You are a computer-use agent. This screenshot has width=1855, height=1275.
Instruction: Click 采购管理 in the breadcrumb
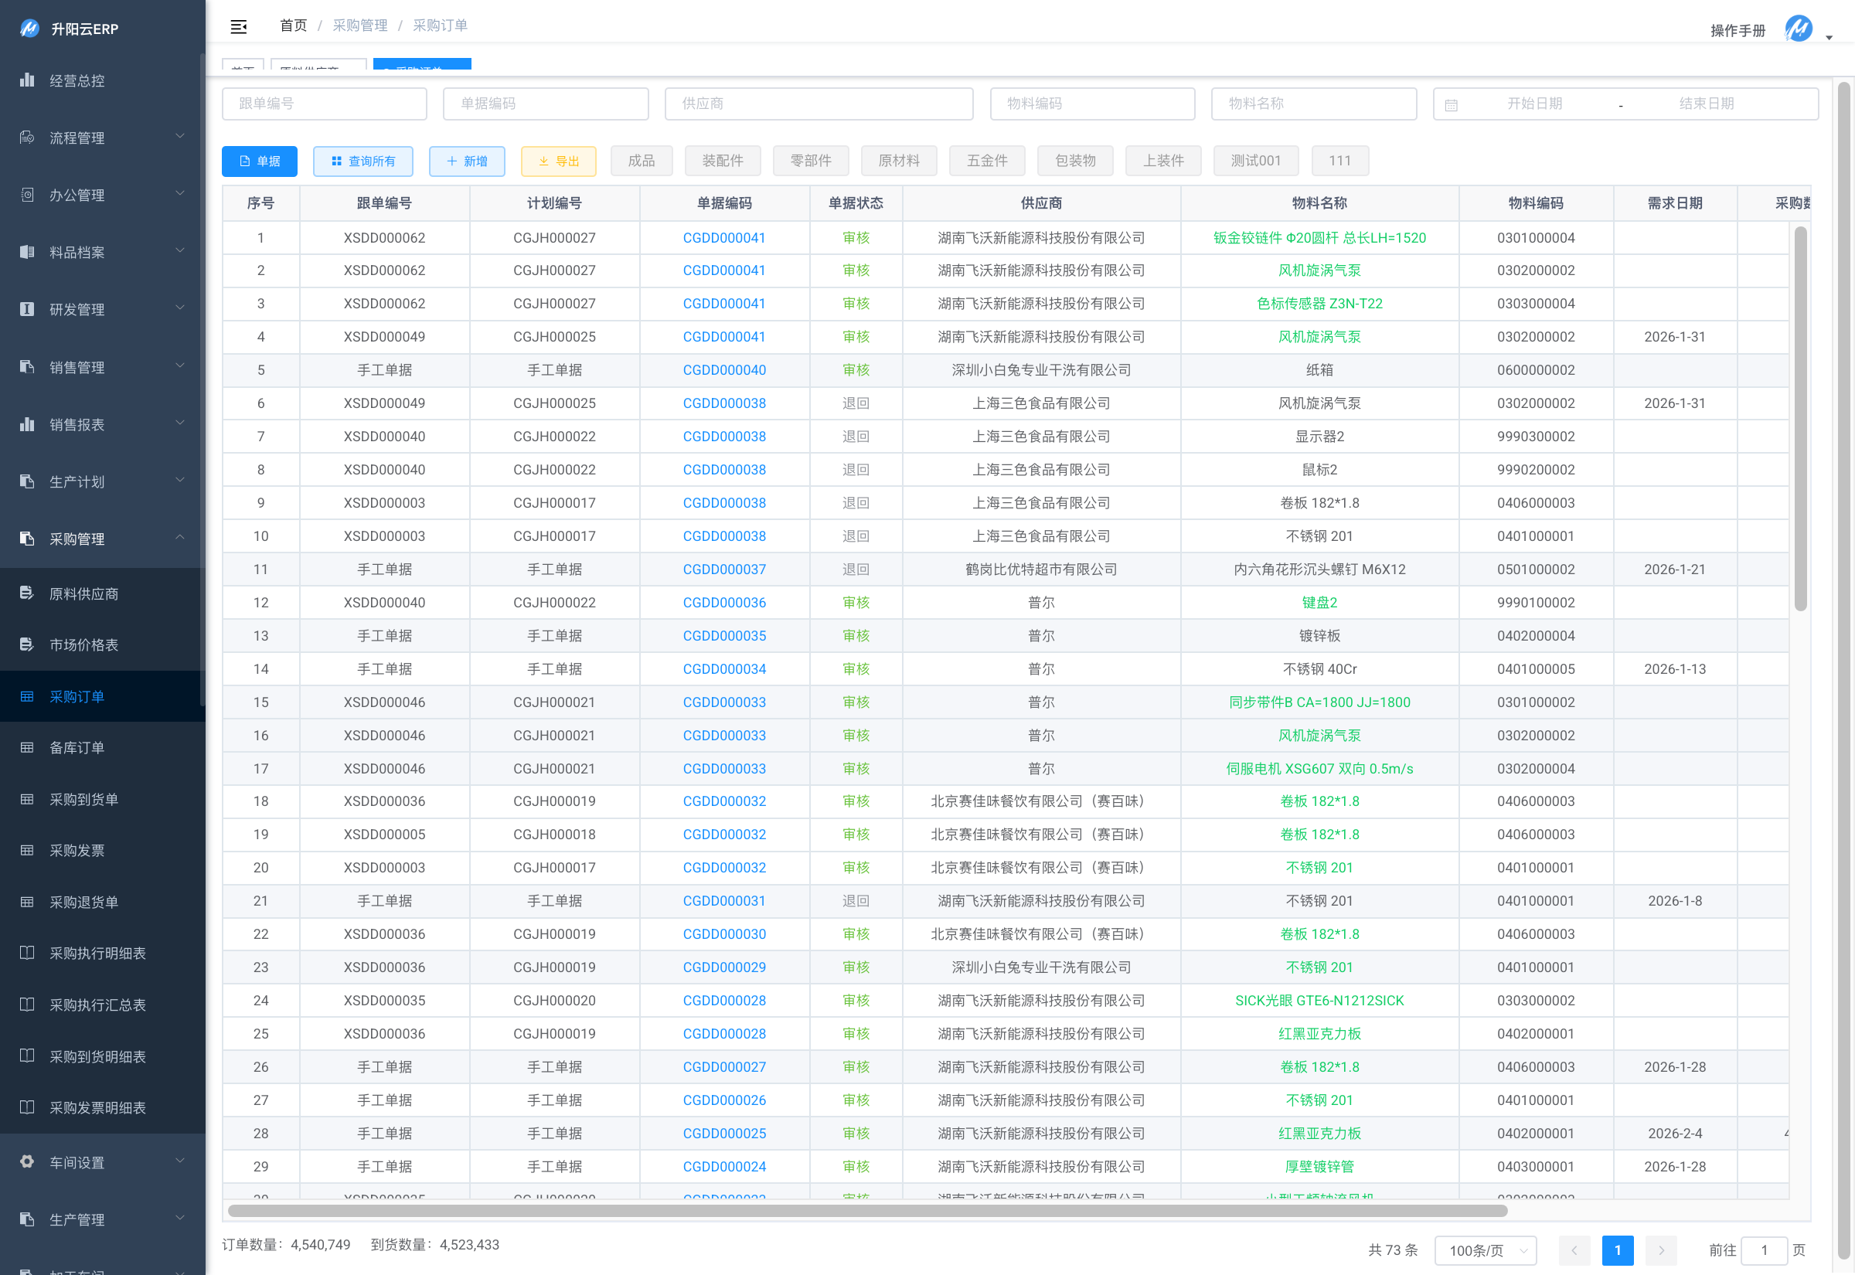pos(359,25)
